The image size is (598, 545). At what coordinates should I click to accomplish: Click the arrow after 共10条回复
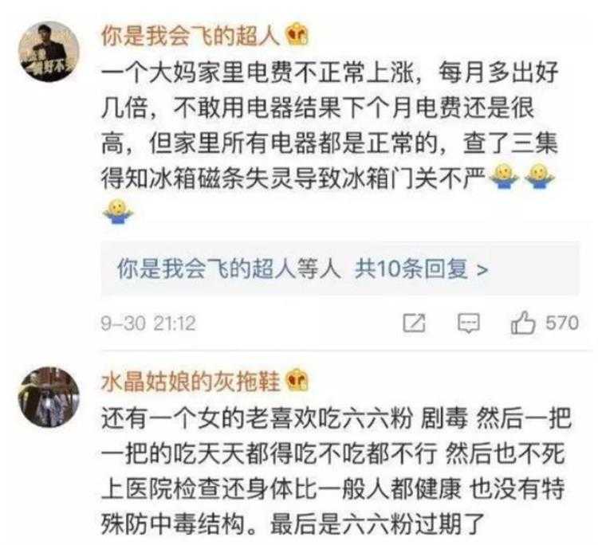coord(482,270)
